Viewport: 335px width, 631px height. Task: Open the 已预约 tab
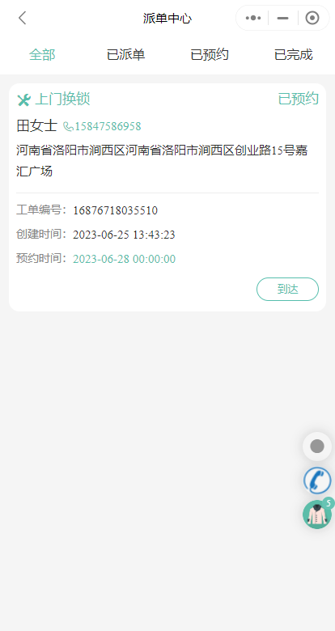[210, 55]
